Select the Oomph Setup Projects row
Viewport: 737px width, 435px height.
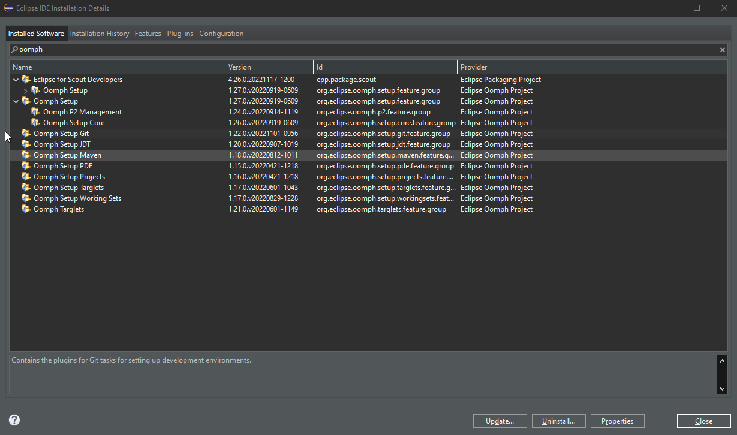(x=368, y=177)
